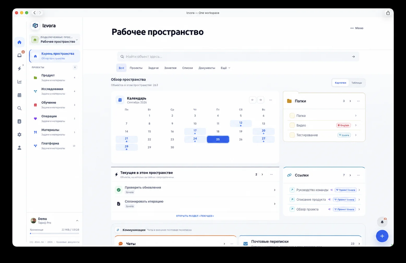Open the Исследования project in the sidebar
The width and height of the screenshot is (406, 263).
55,91
